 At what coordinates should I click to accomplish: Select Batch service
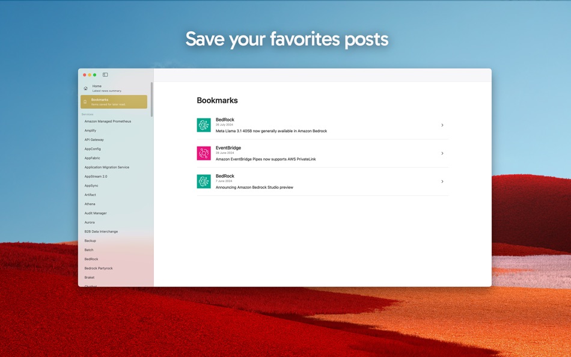[x=89, y=250]
